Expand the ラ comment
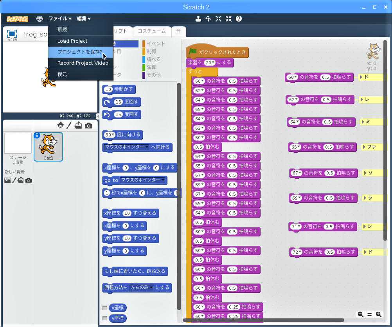The image size is (392, 327). [365, 198]
